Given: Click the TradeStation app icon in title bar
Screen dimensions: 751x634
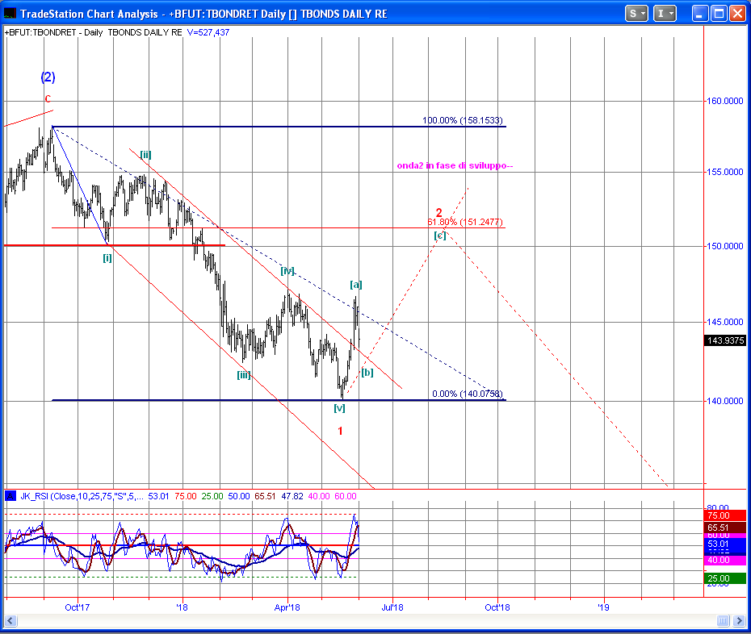Looking at the screenshot, I should 10,14.
